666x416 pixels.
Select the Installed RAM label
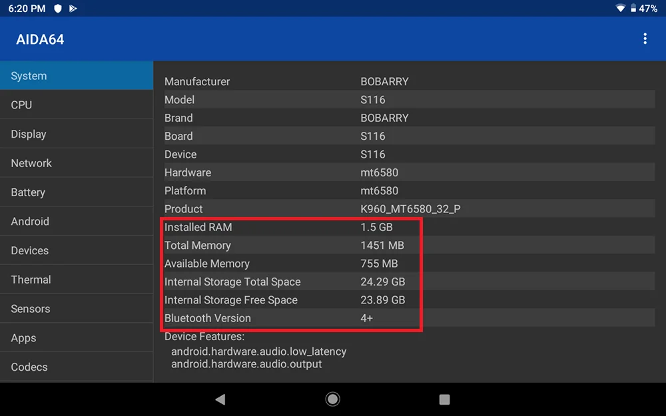pos(198,228)
